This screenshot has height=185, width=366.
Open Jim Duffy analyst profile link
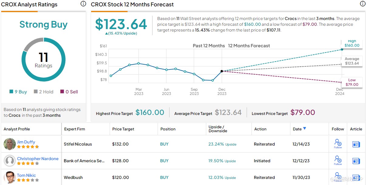pos(26,142)
